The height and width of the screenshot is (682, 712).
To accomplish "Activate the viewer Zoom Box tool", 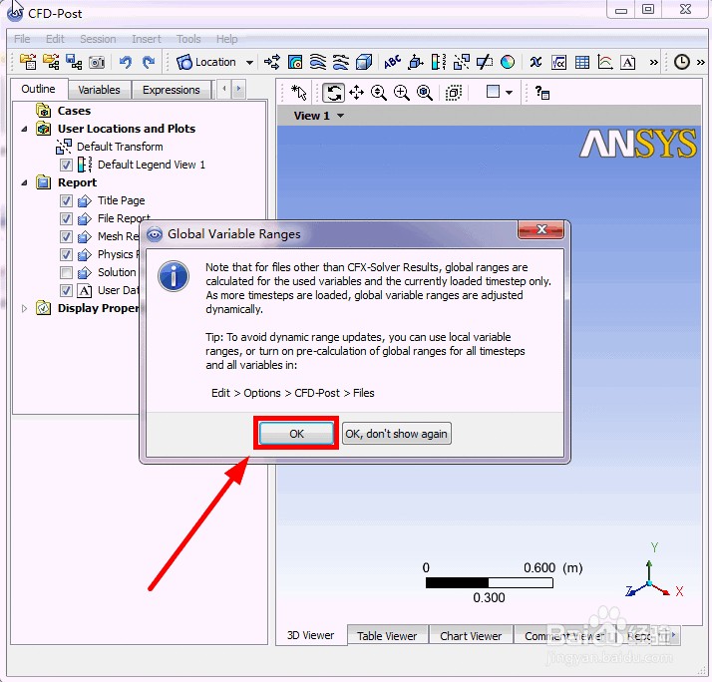I will click(402, 92).
